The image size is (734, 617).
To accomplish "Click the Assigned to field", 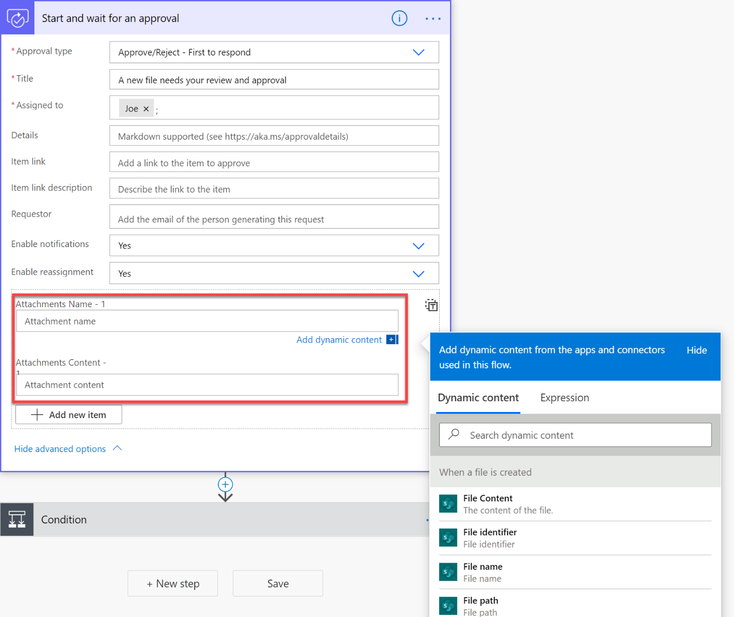I will (274, 108).
